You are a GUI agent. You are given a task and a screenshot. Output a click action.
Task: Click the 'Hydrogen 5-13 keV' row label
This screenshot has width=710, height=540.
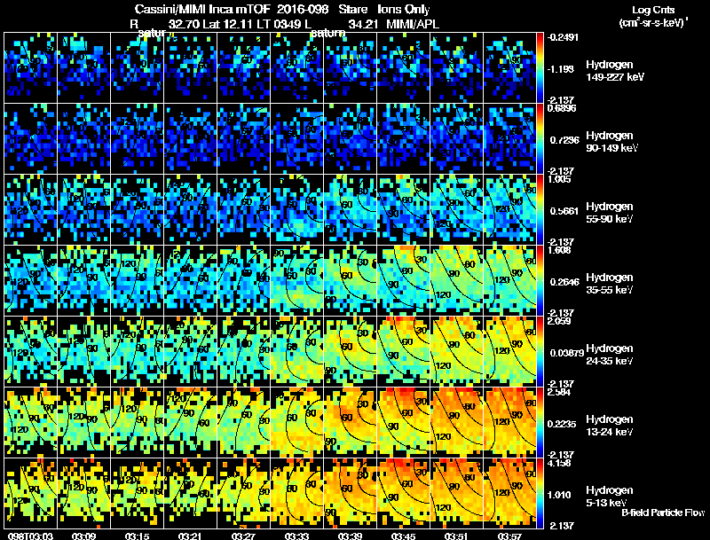610,497
